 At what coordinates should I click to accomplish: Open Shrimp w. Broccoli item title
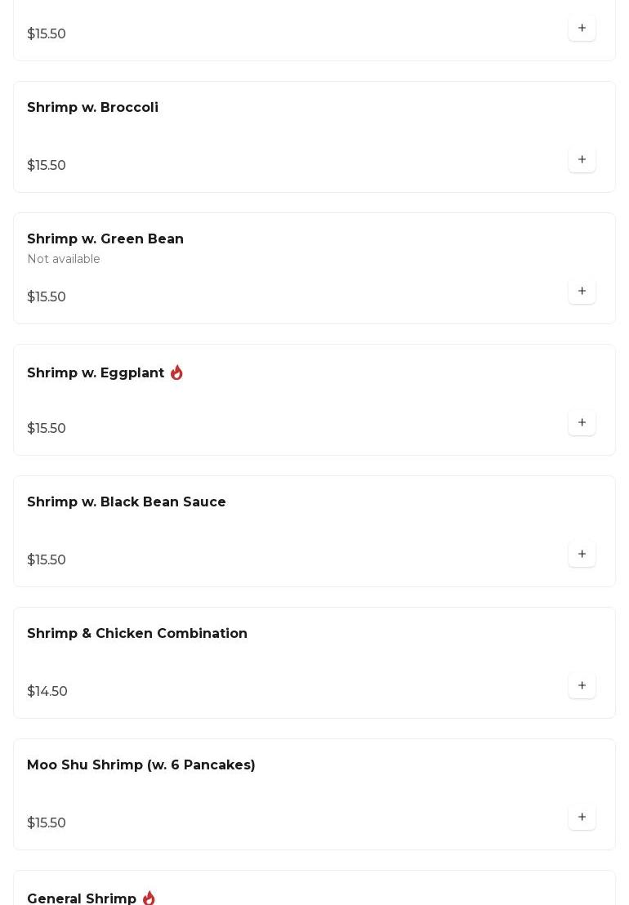[x=92, y=108]
